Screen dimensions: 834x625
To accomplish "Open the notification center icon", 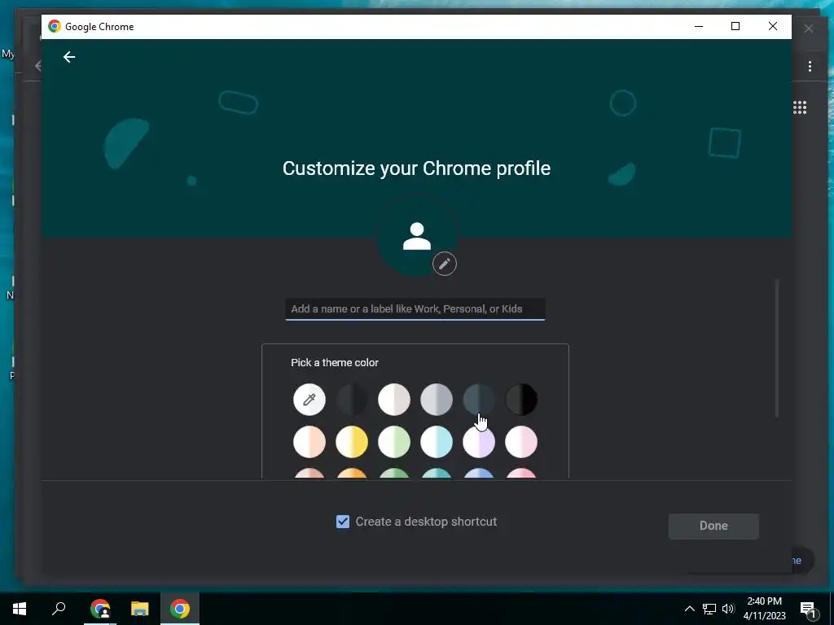I will pyautogui.click(x=808, y=610).
